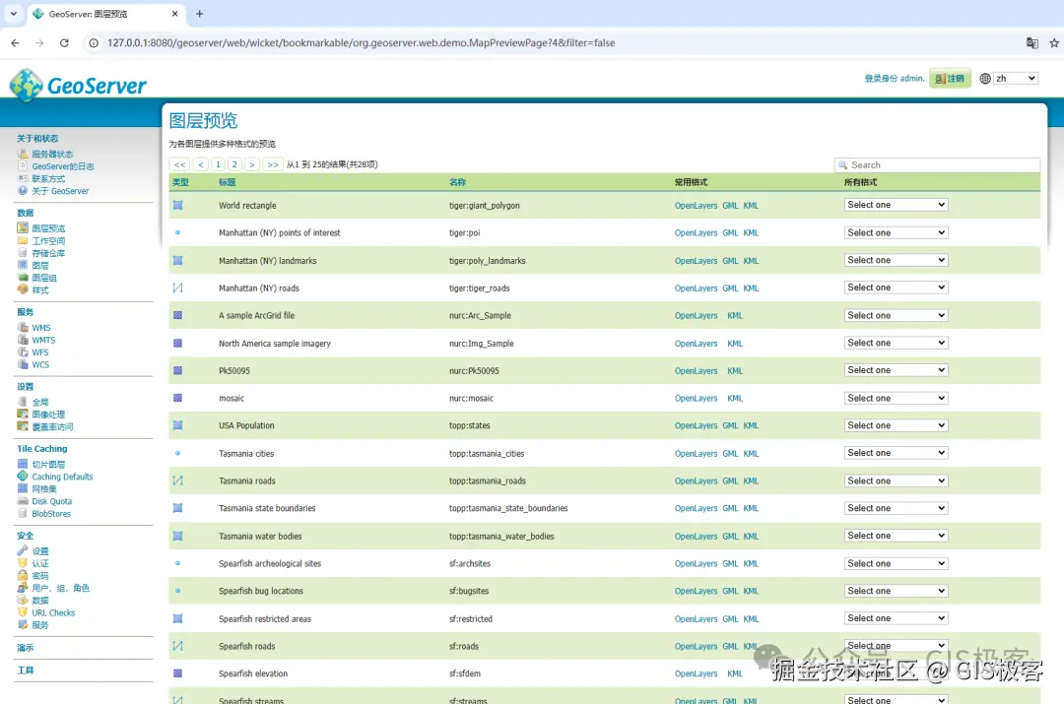Open the 演示 sidebar section

pyautogui.click(x=25, y=648)
